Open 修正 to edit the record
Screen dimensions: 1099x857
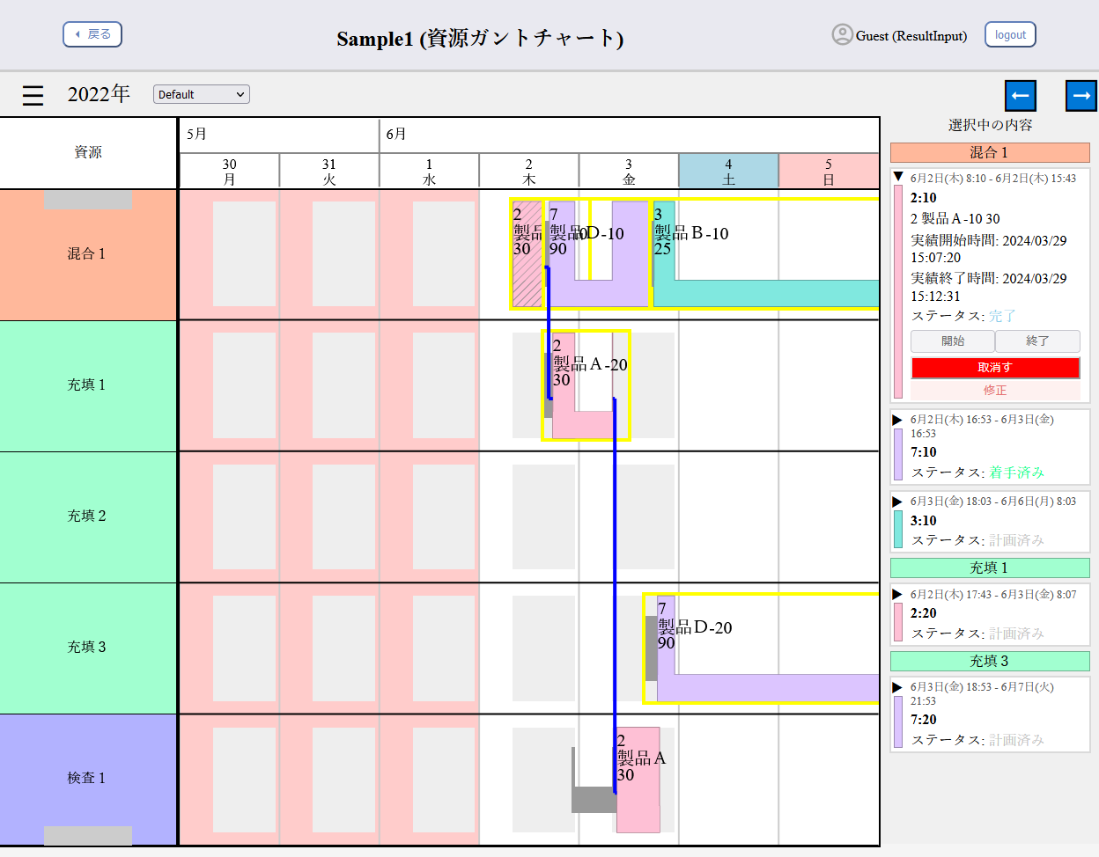pos(994,390)
